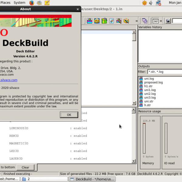The image size is (182, 182).
Task: Toggle the (x) variables toolbar button
Action: pyautogui.click(x=156, y=21)
